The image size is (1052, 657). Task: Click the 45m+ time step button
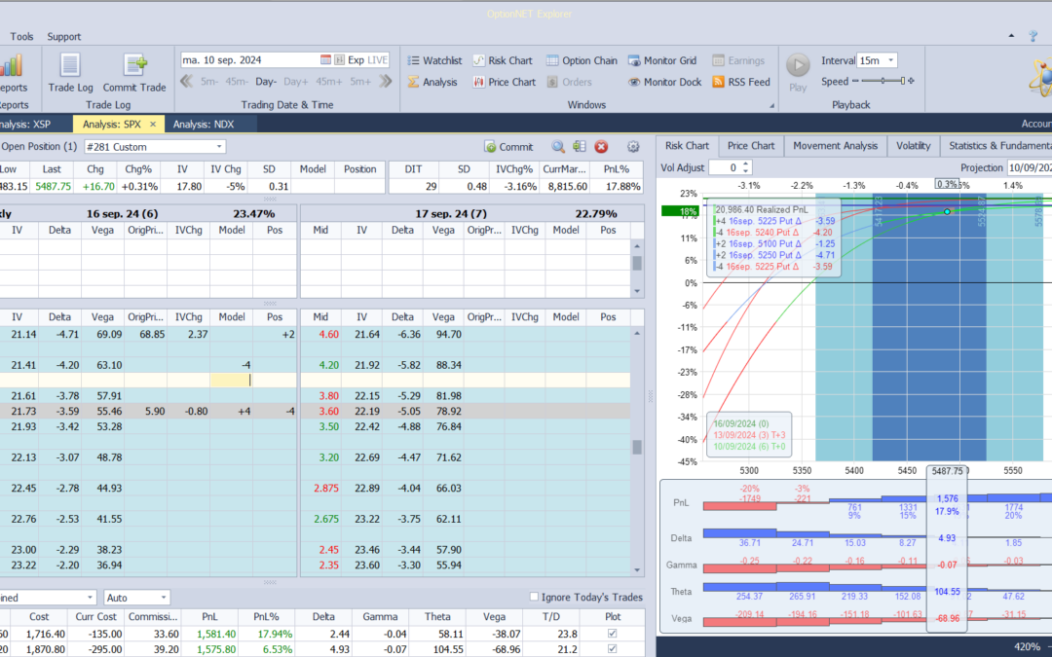pyautogui.click(x=329, y=82)
